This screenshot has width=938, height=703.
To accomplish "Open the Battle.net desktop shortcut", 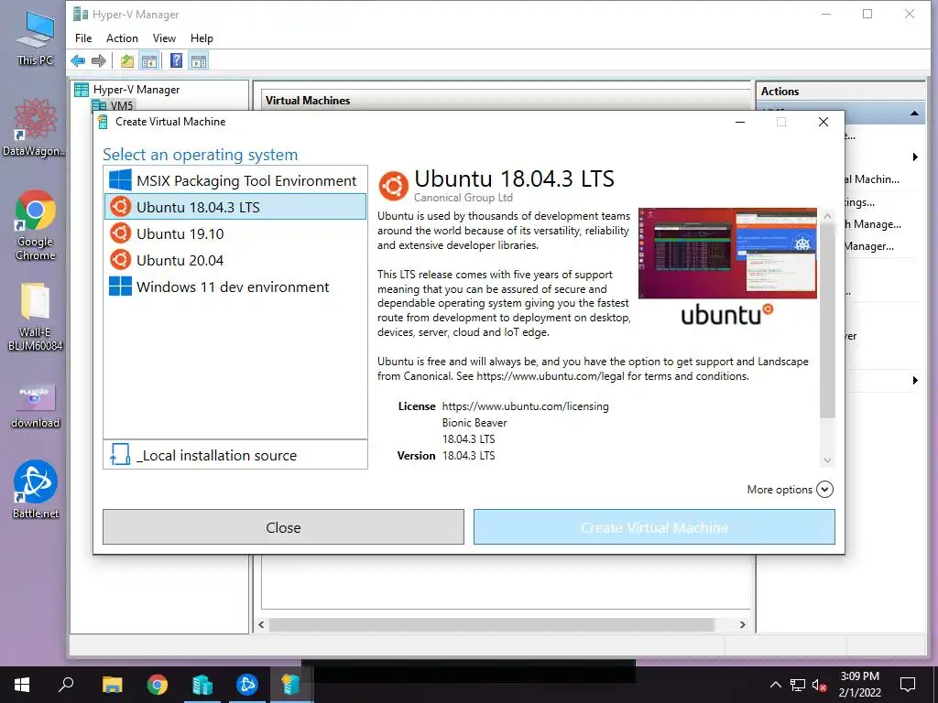I will pos(36,489).
